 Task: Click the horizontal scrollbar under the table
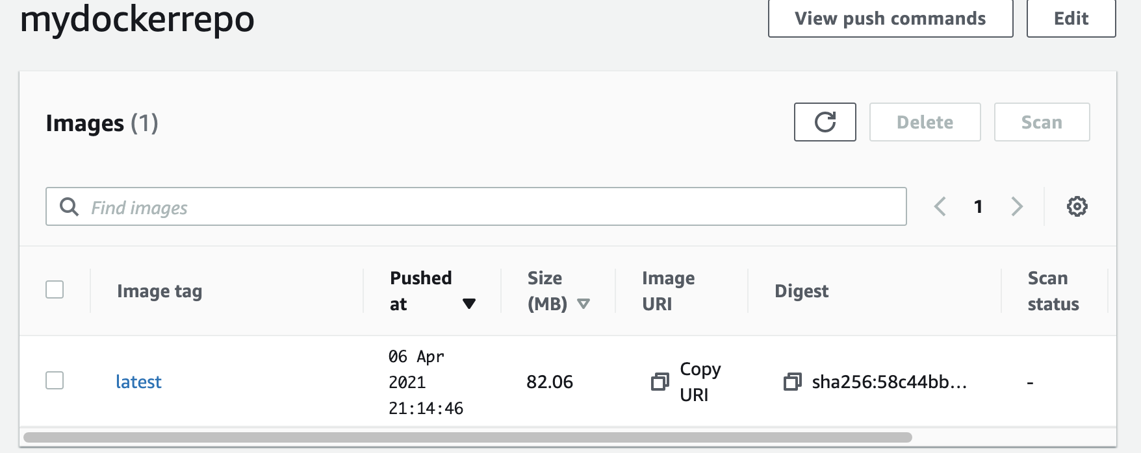468,437
